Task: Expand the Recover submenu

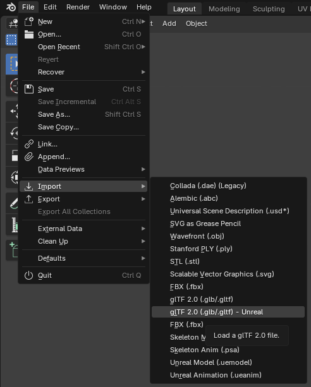Action: 83,72
